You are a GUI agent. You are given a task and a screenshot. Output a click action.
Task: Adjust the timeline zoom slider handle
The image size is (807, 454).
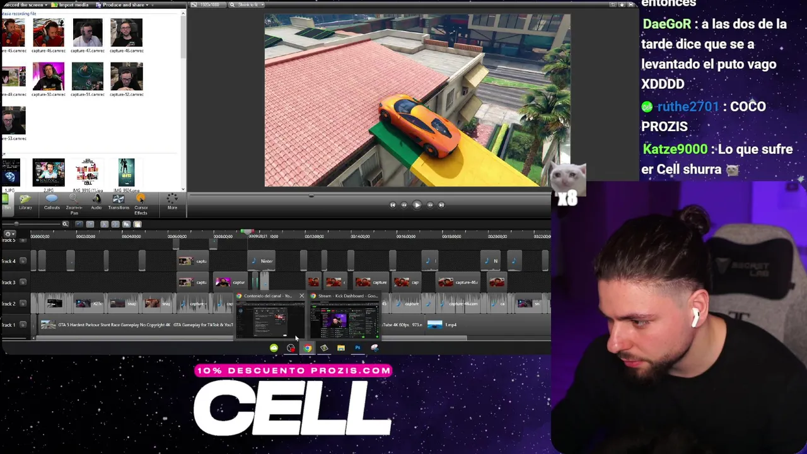pyautogui.click(x=16, y=224)
